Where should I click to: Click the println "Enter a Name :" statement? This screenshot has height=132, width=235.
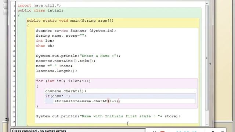click(78, 56)
